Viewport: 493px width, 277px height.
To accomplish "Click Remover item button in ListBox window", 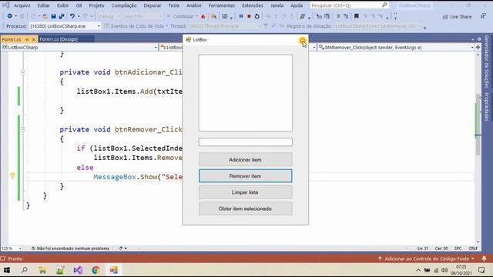I will point(245,176).
